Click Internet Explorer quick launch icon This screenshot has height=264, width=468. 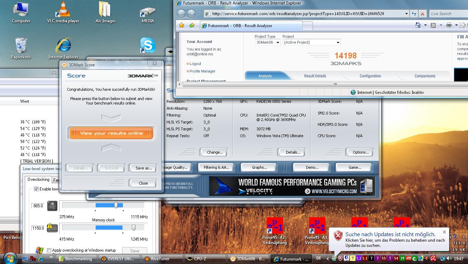pos(41,258)
